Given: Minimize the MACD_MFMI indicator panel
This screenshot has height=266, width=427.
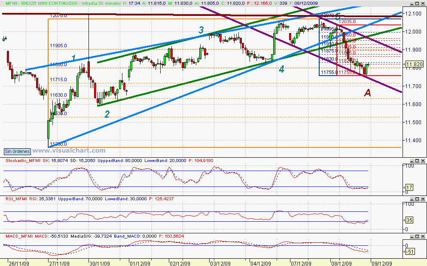Looking at the screenshot, I should (x=412, y=236).
